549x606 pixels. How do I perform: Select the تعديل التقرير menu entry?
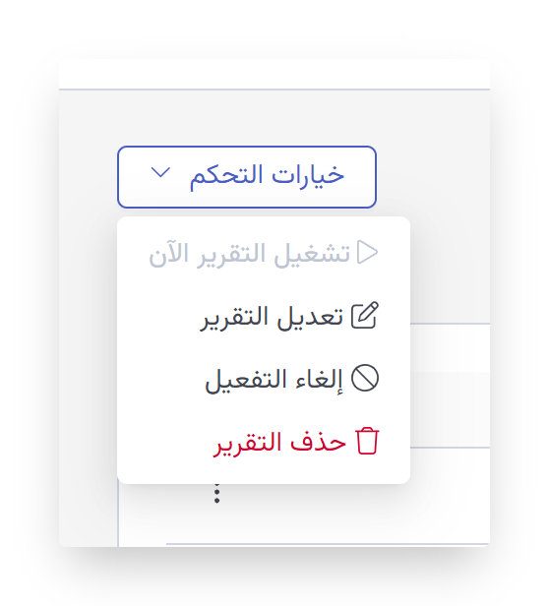[x=264, y=316]
